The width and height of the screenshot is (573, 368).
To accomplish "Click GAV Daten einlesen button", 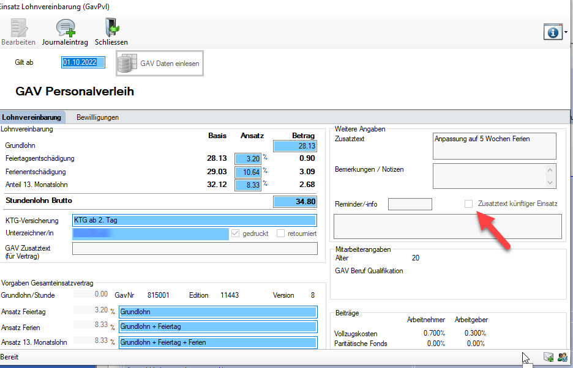I will (160, 64).
